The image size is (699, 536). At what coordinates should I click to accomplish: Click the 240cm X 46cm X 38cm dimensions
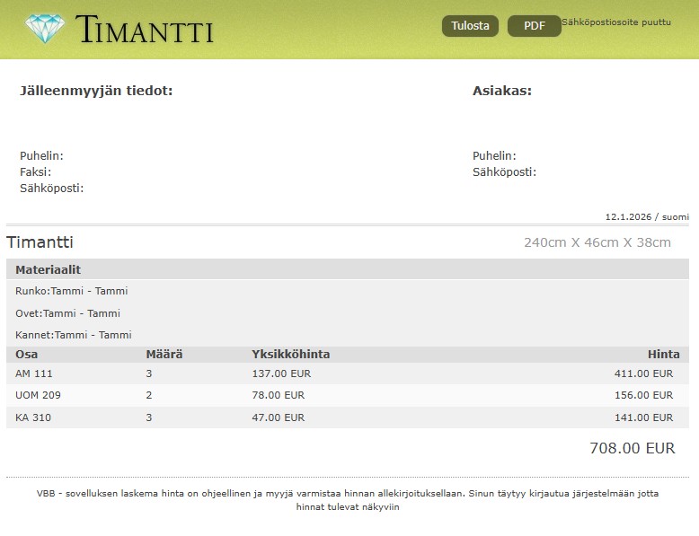tap(597, 242)
